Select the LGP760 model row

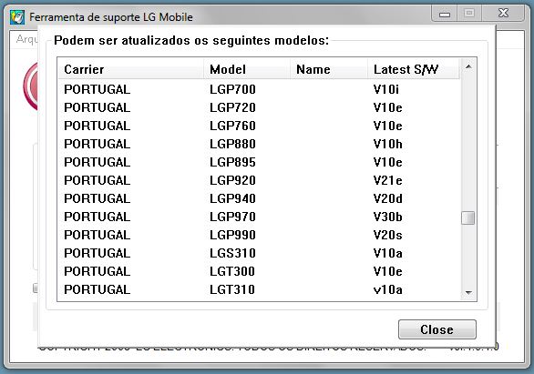(x=259, y=126)
